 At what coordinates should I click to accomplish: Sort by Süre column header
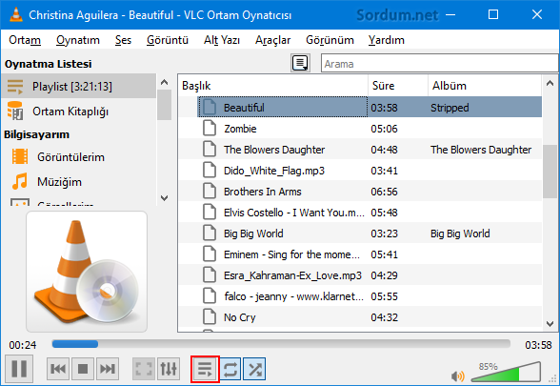click(398, 86)
